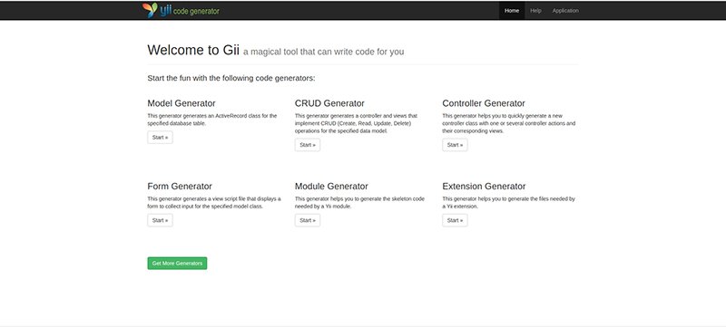Start the Extension Generator
This screenshot has width=726, height=327.
(455, 220)
